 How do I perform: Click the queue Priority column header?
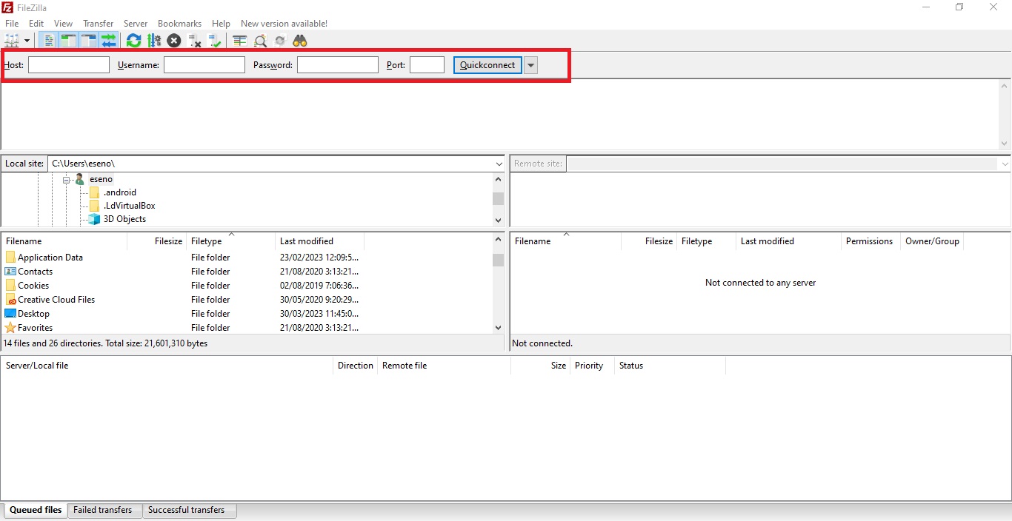pyautogui.click(x=592, y=366)
